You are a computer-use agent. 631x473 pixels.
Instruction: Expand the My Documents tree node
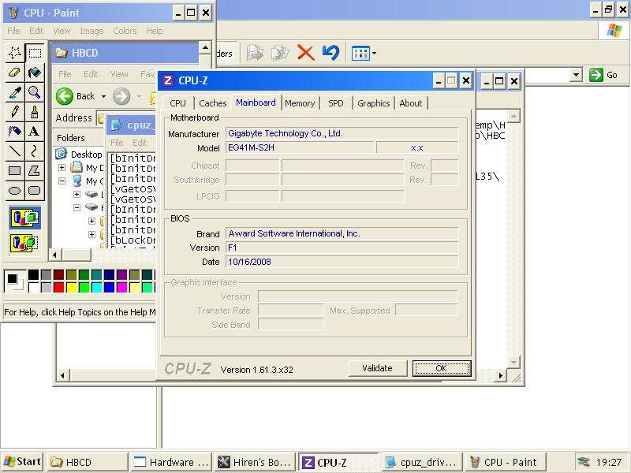tap(62, 168)
